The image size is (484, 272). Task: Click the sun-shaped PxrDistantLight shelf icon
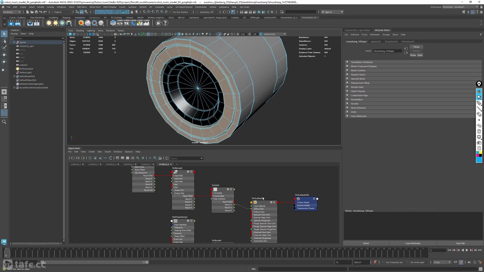tap(55, 23)
